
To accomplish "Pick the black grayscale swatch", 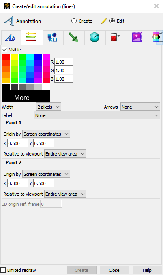I will [x=6, y=87].
